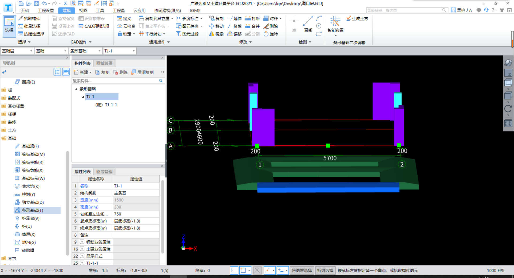Click the 批量选择 batch select tool
This screenshot has width=514, height=278.
tap(29, 26)
